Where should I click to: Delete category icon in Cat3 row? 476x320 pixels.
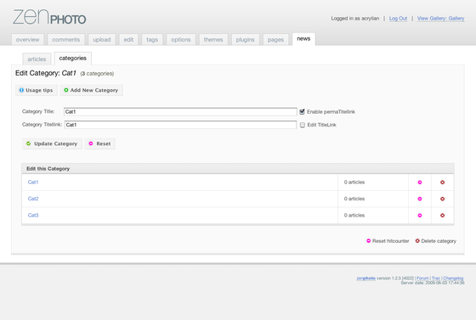point(442,215)
